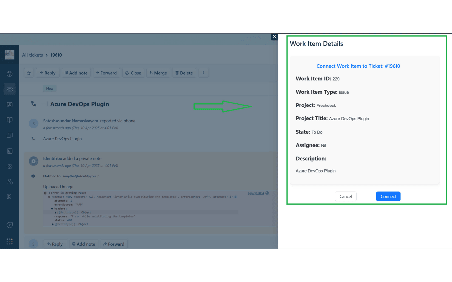The width and height of the screenshot is (452, 282).
Task: Open the Forums chat bubbles icon
Action: [x=9, y=135]
